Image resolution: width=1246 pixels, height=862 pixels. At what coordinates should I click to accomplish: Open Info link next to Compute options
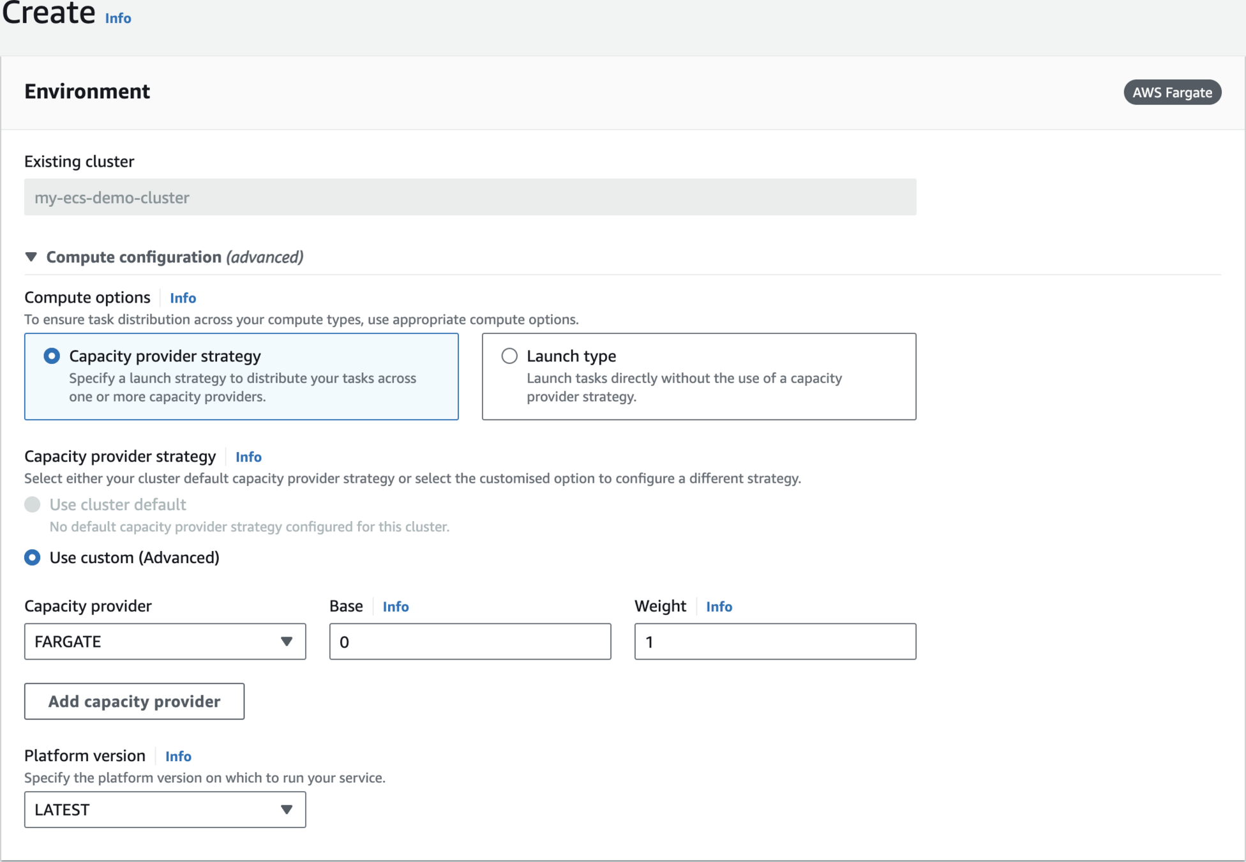pyautogui.click(x=183, y=298)
